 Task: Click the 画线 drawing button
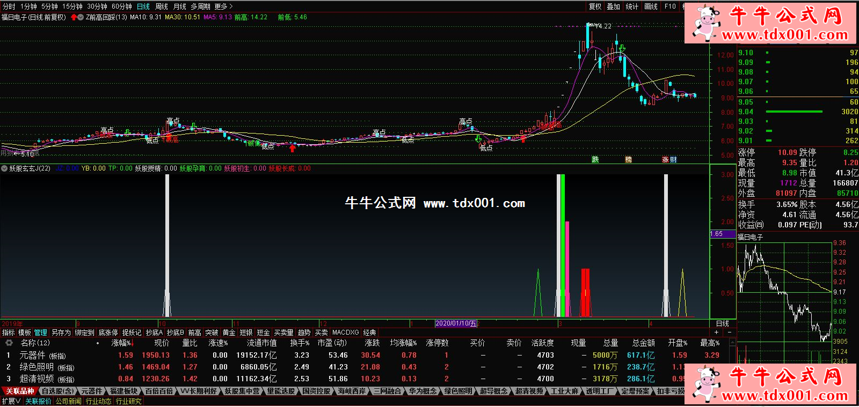(651, 6)
